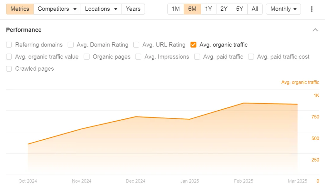Uncheck Avg. organic traffic
The image size is (325, 190).
click(193, 45)
